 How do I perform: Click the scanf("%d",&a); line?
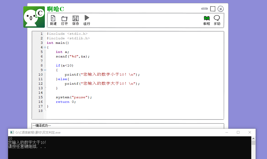click(x=72, y=56)
